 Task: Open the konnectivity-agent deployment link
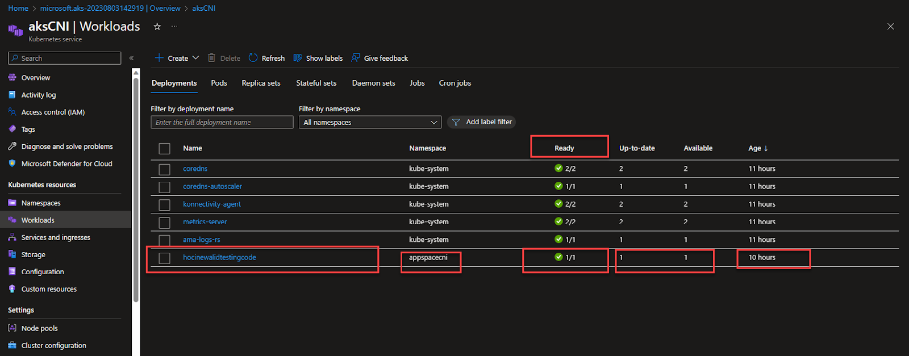coord(211,204)
